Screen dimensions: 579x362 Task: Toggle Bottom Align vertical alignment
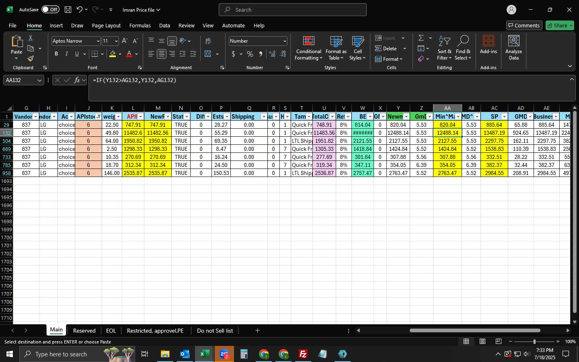point(172,41)
